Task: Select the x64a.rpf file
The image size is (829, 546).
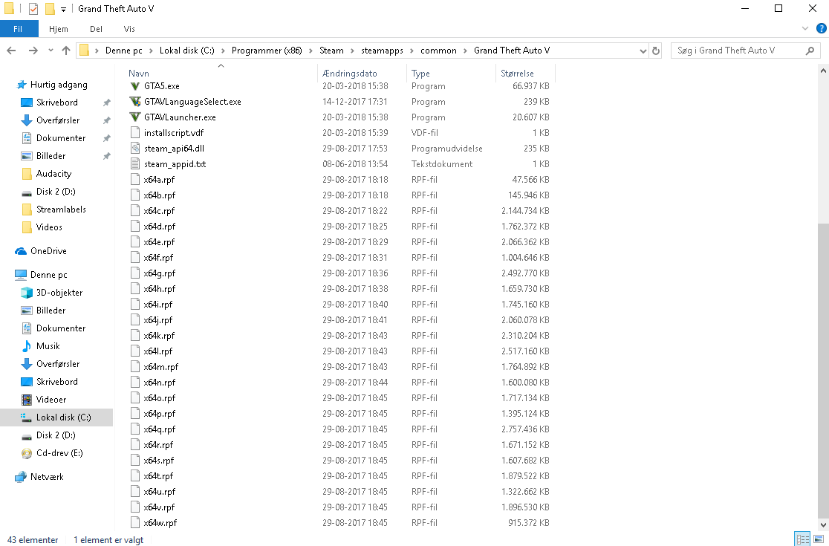Action: click(159, 180)
